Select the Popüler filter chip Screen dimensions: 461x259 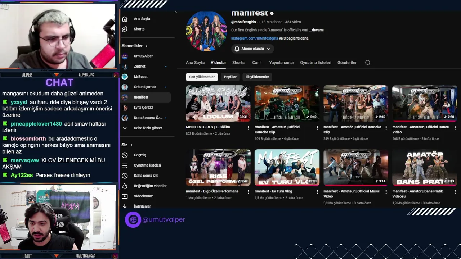click(230, 77)
